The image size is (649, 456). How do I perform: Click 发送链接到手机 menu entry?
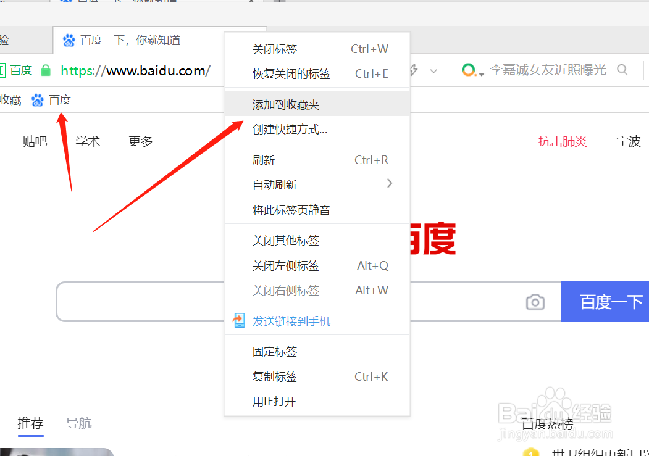317,321
